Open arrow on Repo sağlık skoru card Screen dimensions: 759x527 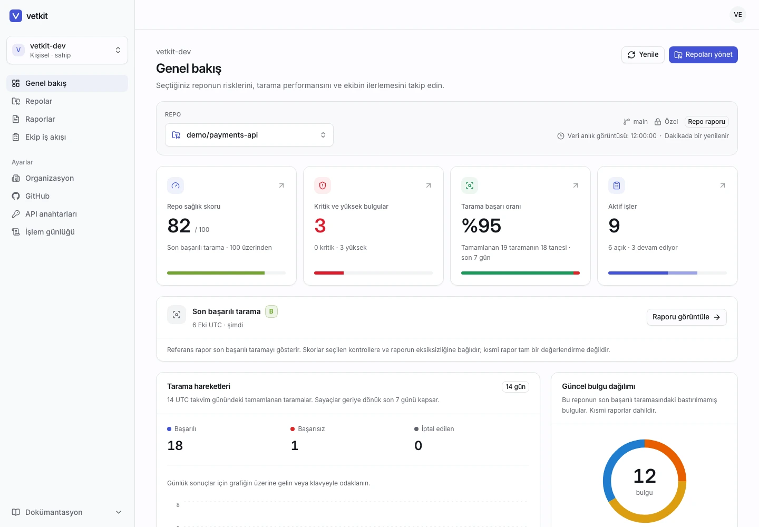(x=281, y=186)
